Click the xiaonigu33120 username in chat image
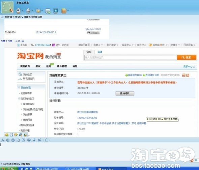 (x=93, y=29)
